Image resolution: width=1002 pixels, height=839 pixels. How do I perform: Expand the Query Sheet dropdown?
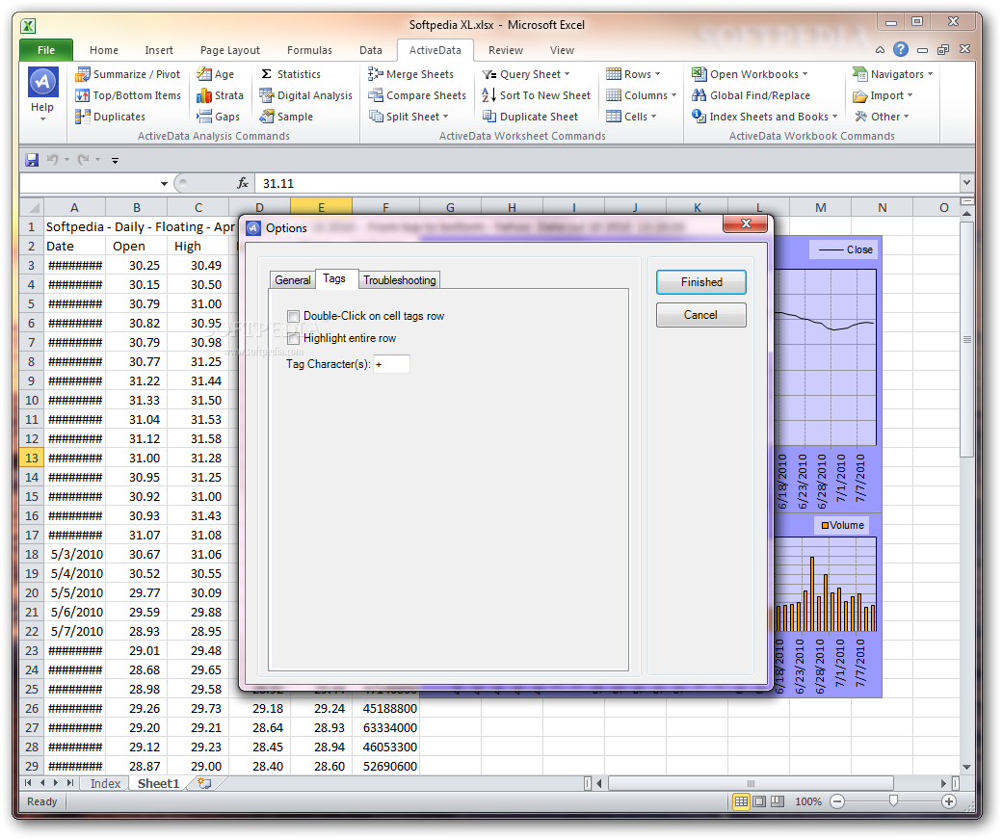(x=567, y=74)
